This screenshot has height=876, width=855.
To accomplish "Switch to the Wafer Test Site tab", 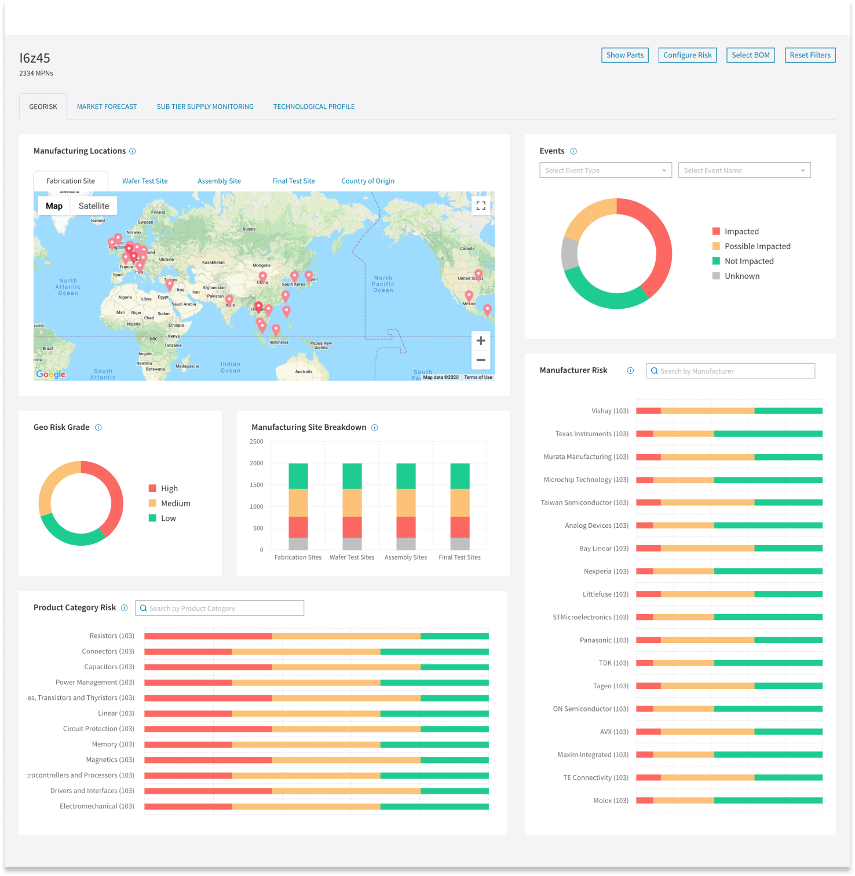I will point(144,181).
